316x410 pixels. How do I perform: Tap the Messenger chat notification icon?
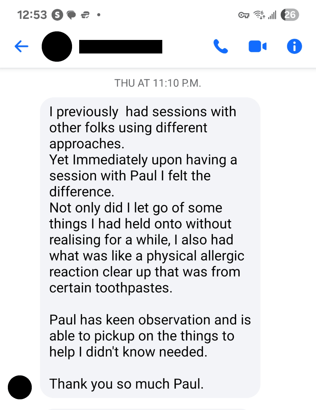(71, 15)
